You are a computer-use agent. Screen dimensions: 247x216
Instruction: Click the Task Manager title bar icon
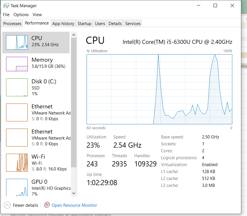click(6, 6)
